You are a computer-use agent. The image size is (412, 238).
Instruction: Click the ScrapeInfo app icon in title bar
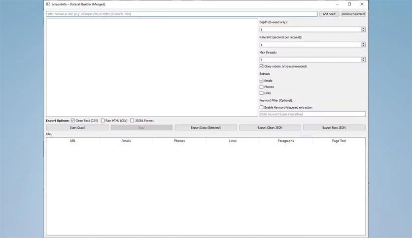pyautogui.click(x=48, y=4)
